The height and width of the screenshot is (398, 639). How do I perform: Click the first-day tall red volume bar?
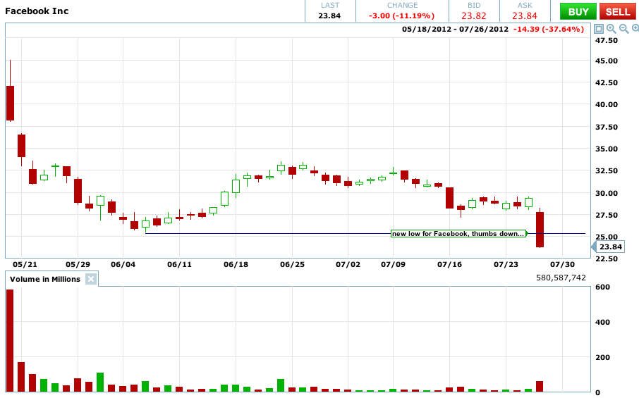[10, 341]
